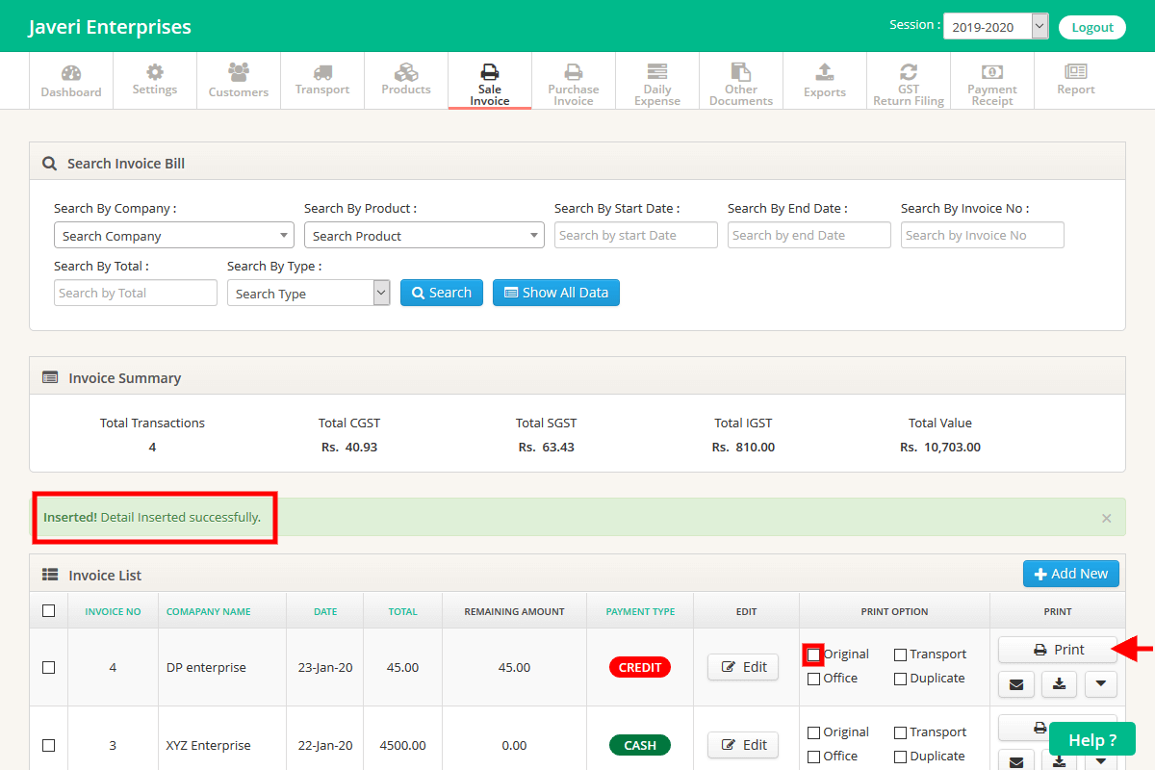Go to the Customers section icon
The height and width of the screenshot is (770, 1155).
coord(239,72)
